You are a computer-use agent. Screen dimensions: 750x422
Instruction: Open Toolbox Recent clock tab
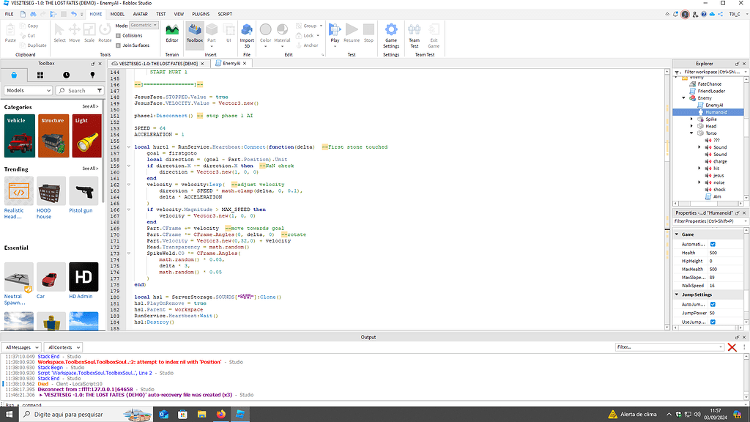click(x=67, y=75)
